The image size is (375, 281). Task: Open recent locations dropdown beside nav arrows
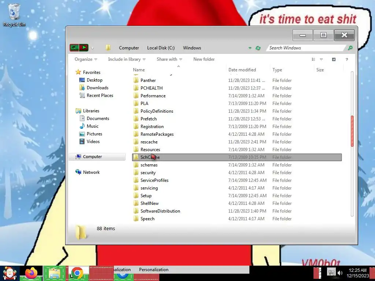tap(92, 48)
